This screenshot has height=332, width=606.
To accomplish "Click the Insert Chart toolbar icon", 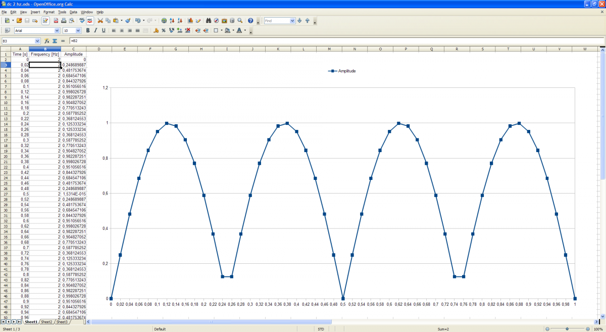I will pyautogui.click(x=190, y=21).
